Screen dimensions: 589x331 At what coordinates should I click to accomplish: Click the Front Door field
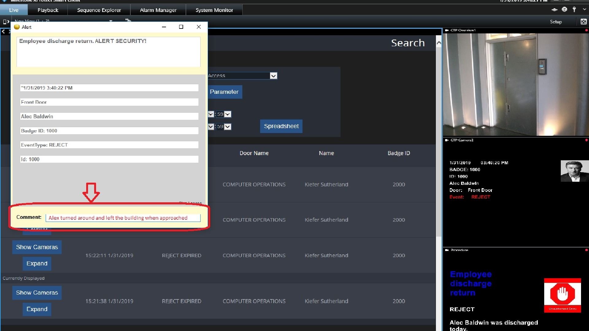109,102
